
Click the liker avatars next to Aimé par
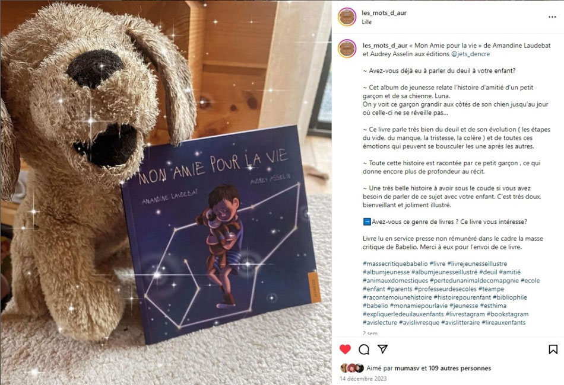[352, 368]
